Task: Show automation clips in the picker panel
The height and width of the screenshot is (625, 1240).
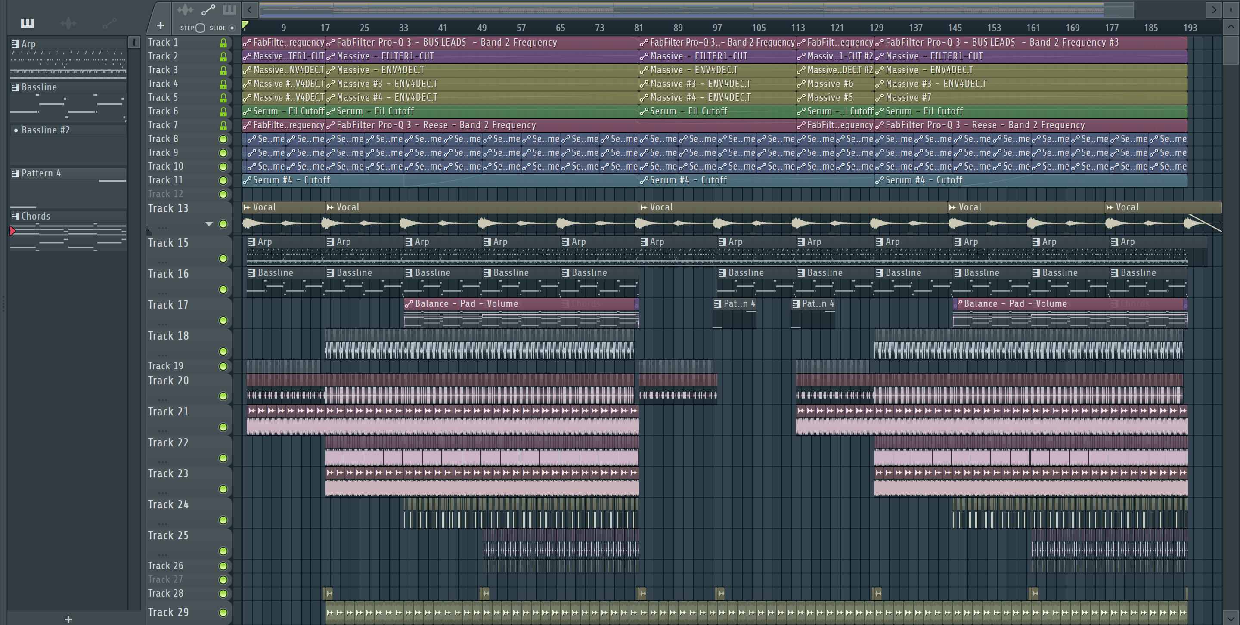Action: [110, 23]
